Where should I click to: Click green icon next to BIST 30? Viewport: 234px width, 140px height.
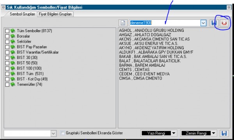13,58
